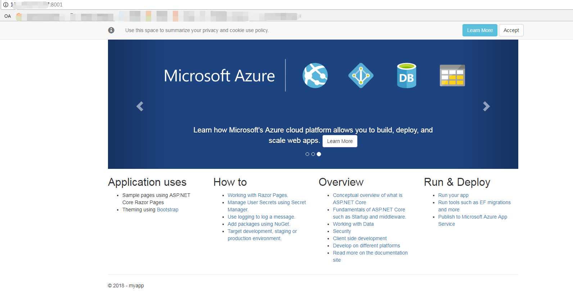Click the green-topped DB database icon
Screen dimensions: 573x292
(x=407, y=76)
